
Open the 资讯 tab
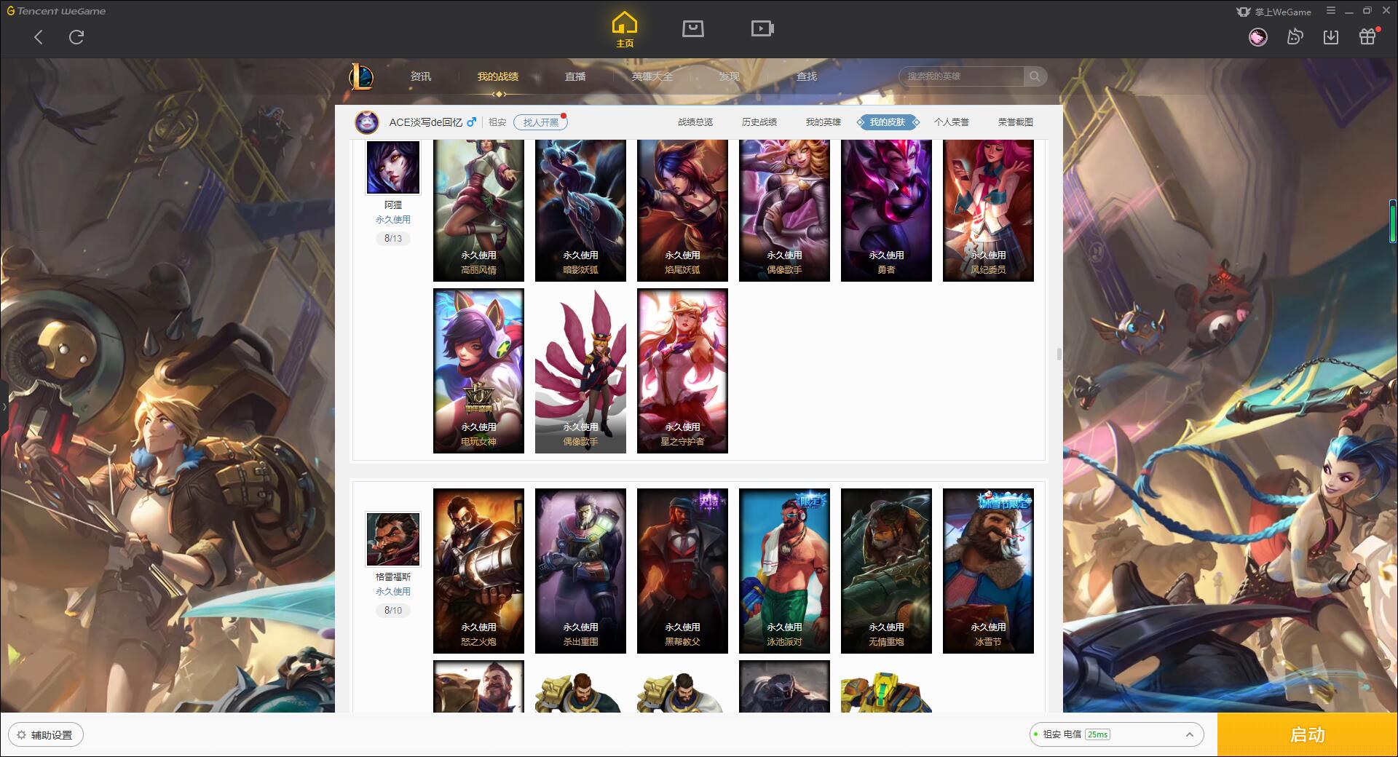420,76
